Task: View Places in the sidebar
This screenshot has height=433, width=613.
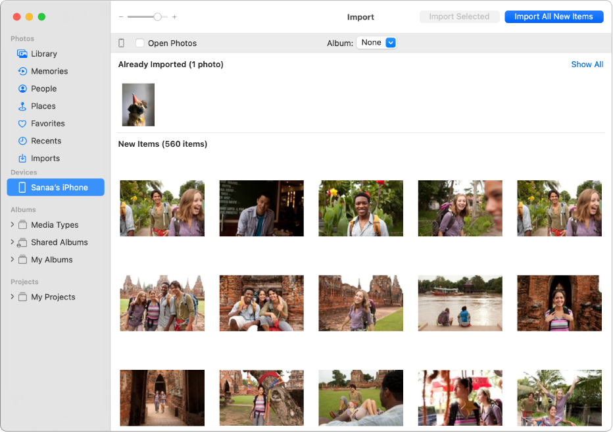Action: coord(45,106)
